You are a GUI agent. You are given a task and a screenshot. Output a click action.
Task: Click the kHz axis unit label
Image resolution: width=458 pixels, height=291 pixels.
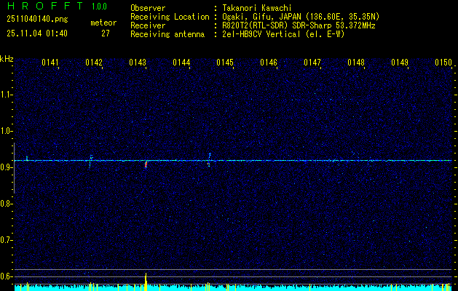(x=7, y=59)
